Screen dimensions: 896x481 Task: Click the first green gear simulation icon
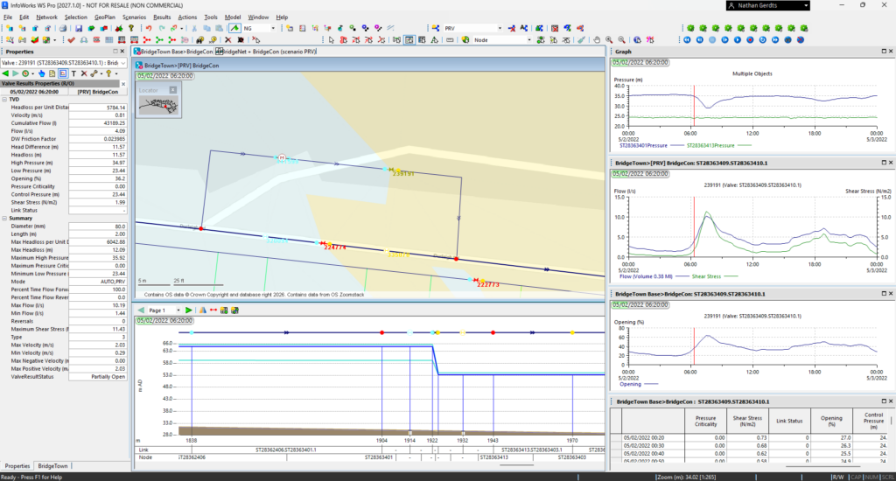coord(690,28)
